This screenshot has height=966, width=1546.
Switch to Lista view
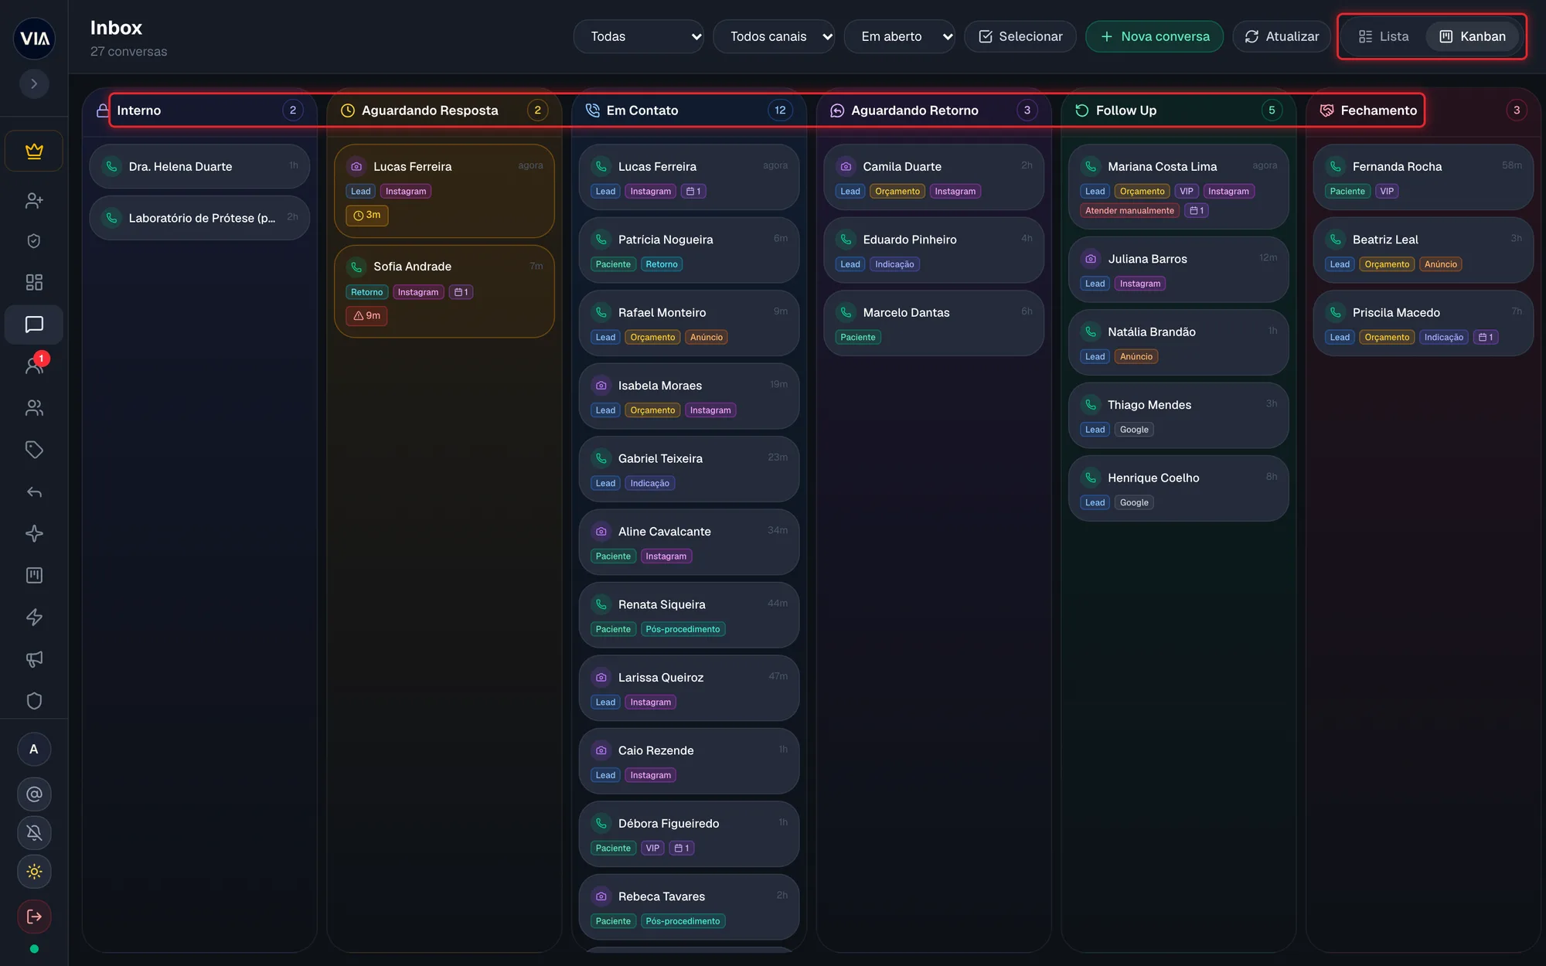click(x=1384, y=36)
